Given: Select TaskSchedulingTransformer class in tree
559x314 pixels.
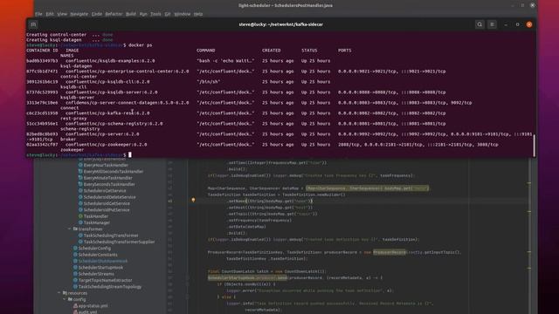Looking at the screenshot, I should (111, 235).
